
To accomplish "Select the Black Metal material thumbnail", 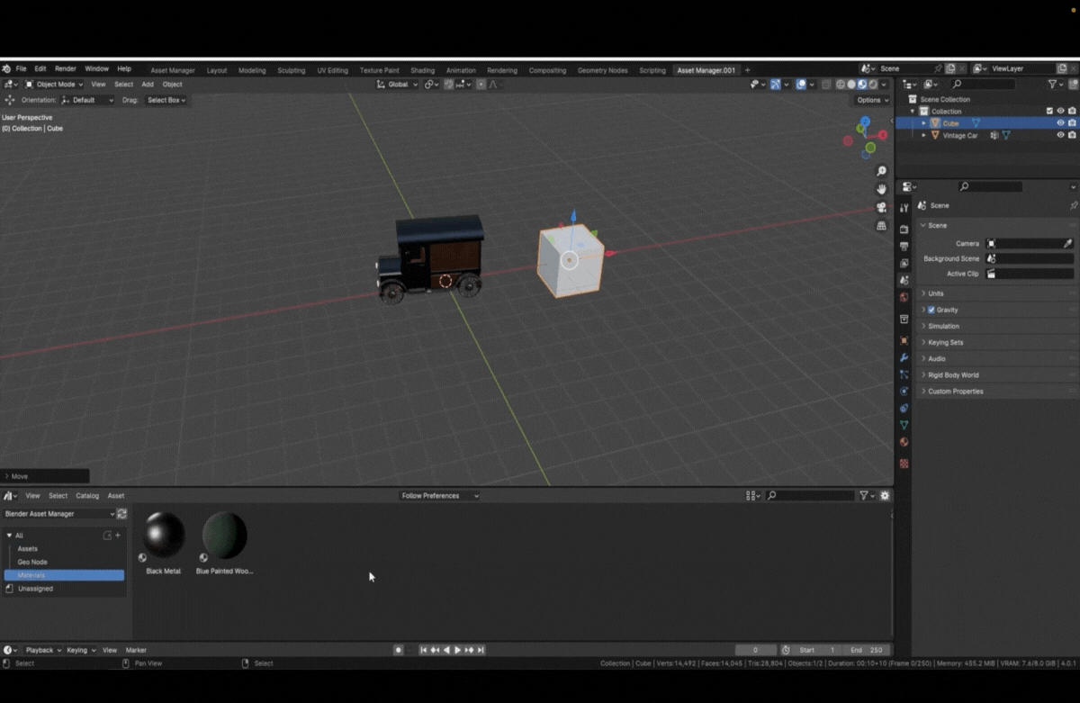I will click(x=164, y=536).
